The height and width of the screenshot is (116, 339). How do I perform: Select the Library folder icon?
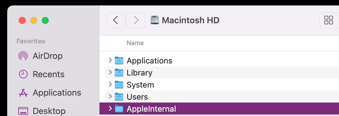click(119, 73)
